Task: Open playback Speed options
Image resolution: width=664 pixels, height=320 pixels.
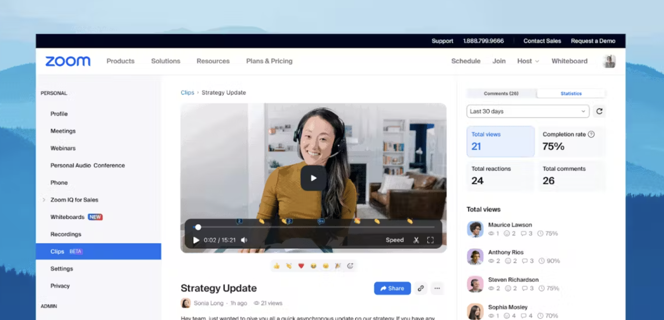Action: click(x=395, y=240)
